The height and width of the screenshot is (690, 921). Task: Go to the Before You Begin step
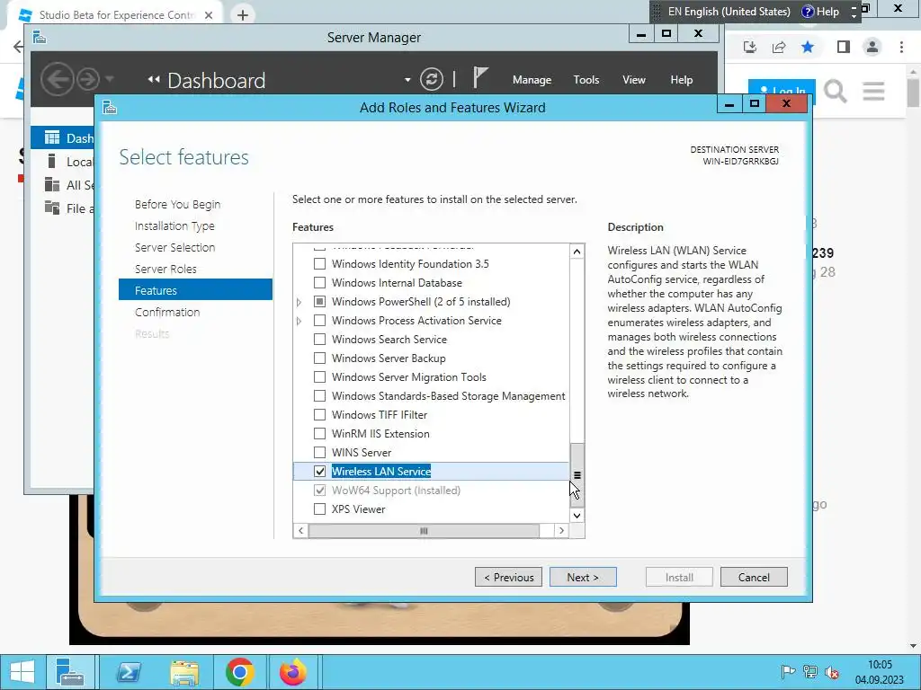pyautogui.click(x=177, y=204)
